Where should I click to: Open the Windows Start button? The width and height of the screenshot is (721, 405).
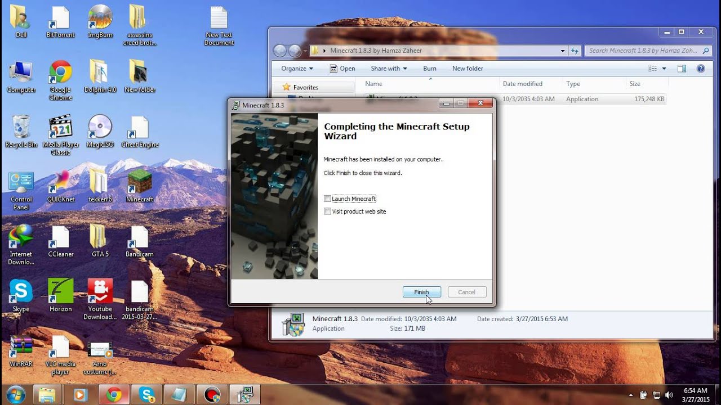pos(16,394)
